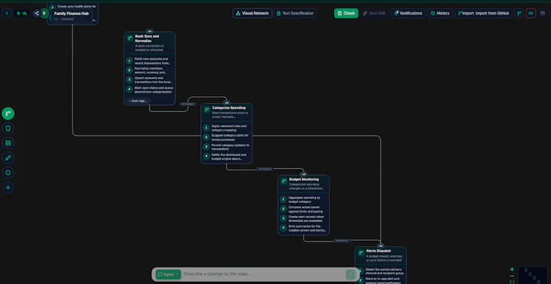Open the security shield sidebar icon
The height and width of the screenshot is (284, 551).
coord(8,173)
